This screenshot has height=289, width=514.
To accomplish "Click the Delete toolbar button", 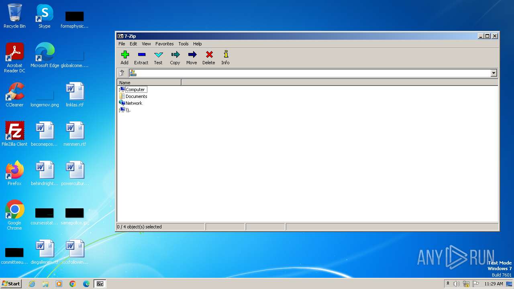I will tap(209, 58).
